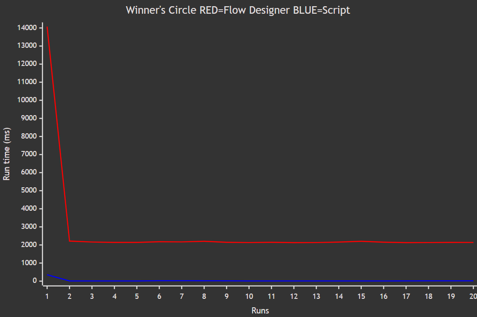The height and width of the screenshot is (317, 477).
Task: Select the 10 label on the x-axis
Action: click(x=249, y=296)
